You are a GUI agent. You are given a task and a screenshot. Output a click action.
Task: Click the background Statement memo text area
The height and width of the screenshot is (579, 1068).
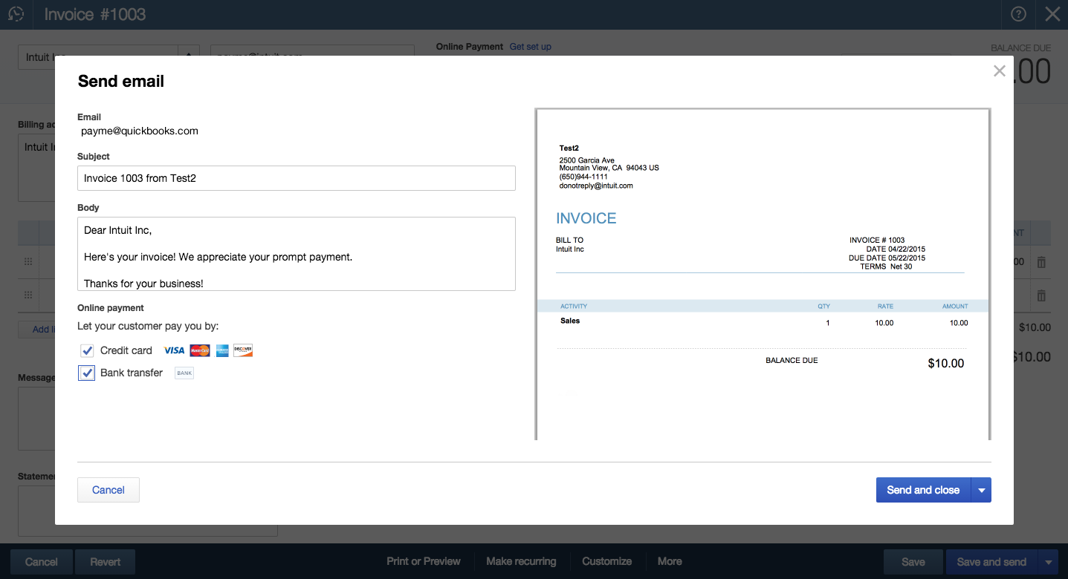coord(148,511)
